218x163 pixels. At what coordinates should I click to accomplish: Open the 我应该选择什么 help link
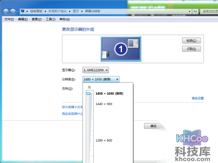[72, 114]
